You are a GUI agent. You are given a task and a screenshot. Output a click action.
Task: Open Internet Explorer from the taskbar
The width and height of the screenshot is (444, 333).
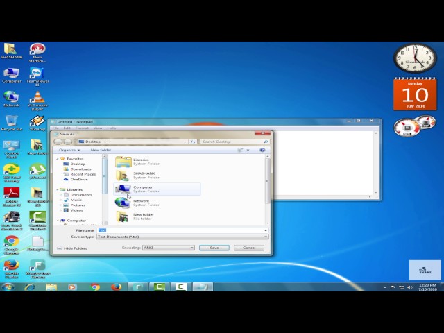pos(29,287)
